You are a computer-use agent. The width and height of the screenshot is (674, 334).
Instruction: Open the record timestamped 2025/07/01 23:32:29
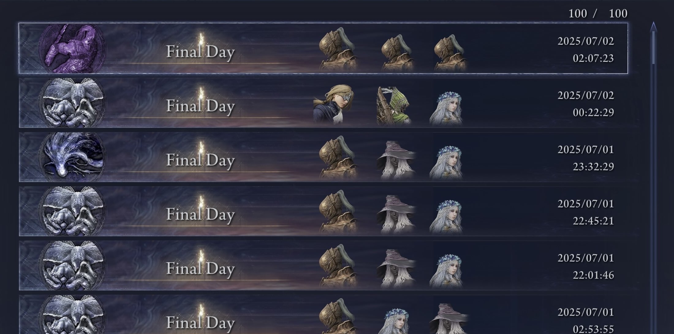tap(323, 157)
